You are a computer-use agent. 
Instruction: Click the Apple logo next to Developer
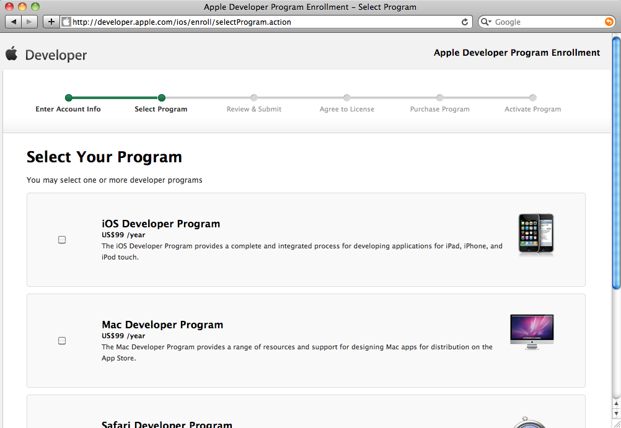[12, 53]
